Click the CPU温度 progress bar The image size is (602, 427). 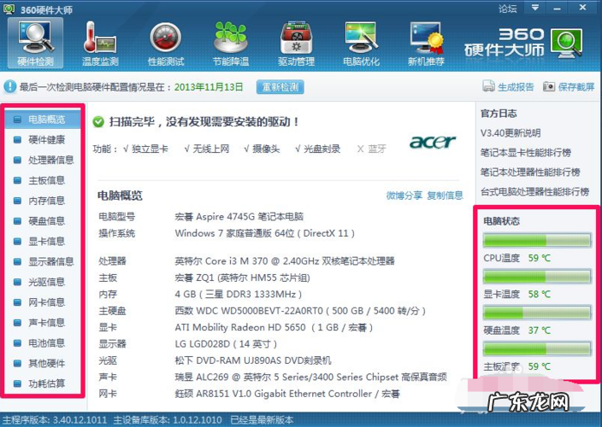537,240
